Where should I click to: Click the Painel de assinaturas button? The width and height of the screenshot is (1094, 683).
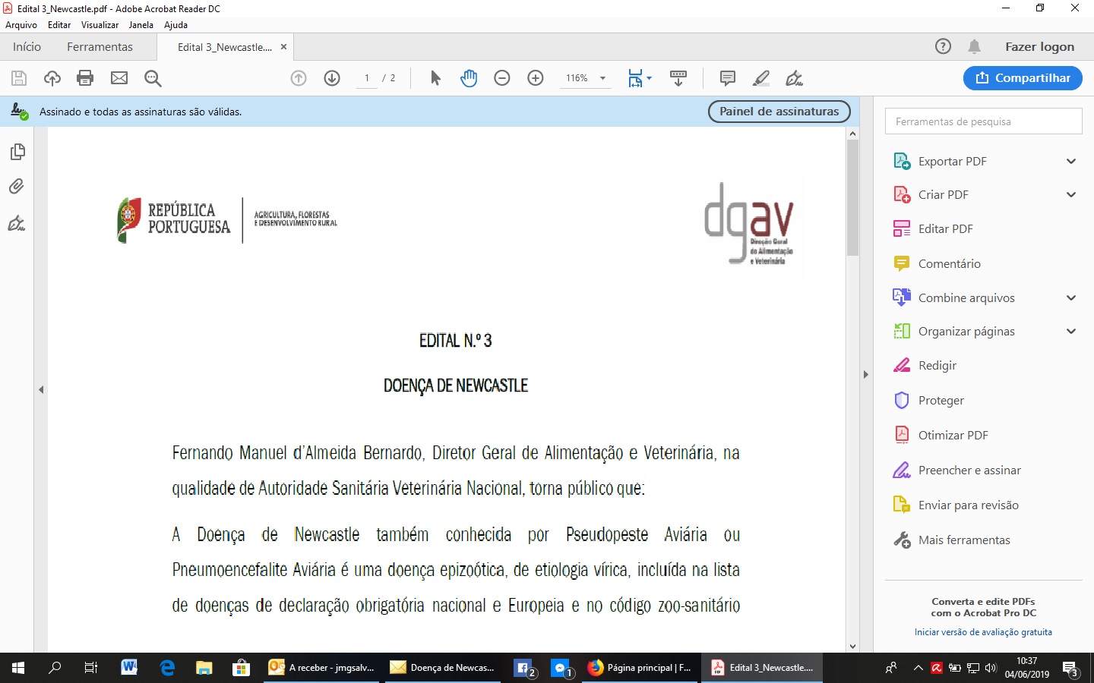click(x=779, y=112)
